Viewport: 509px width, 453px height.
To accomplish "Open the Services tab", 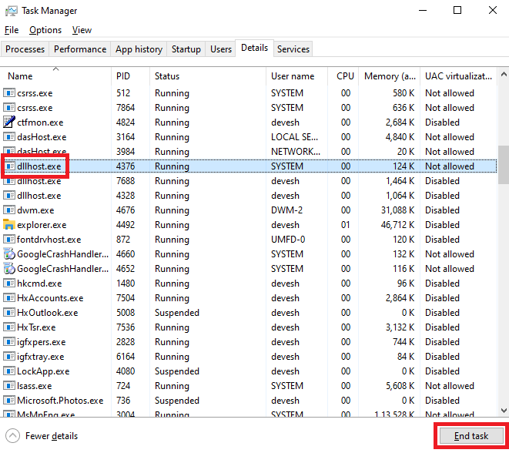I will click(x=293, y=49).
